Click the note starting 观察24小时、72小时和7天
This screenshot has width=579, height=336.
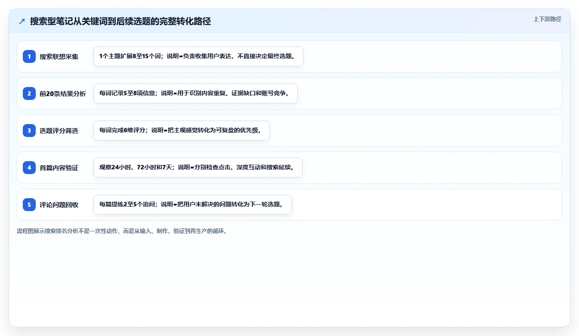click(198, 168)
